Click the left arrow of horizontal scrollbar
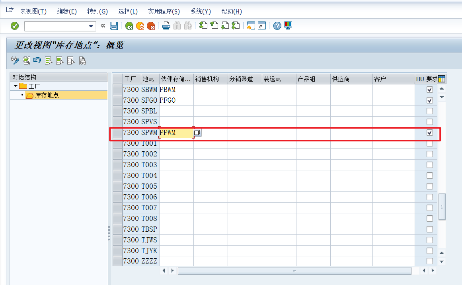Image resolution: width=462 pixels, height=285 pixels. pyautogui.click(x=164, y=271)
